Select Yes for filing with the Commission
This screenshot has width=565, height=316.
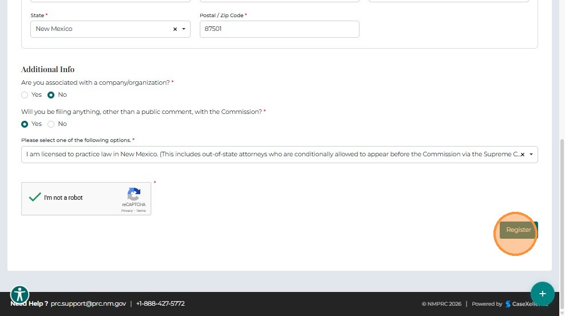pyautogui.click(x=25, y=124)
